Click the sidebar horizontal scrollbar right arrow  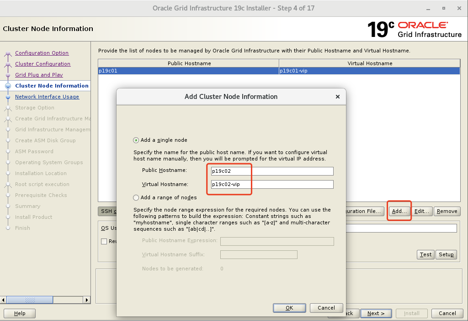click(86, 300)
